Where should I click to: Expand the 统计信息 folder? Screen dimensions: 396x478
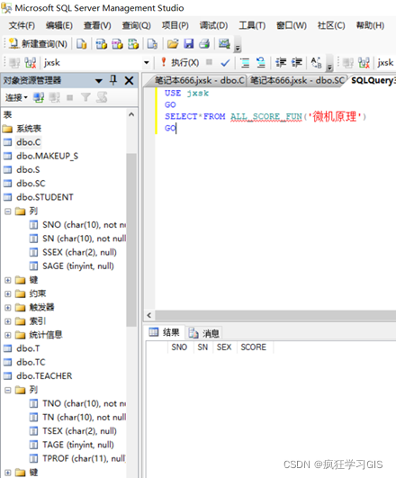click(8, 336)
